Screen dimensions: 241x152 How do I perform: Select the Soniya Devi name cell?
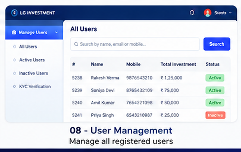click(103, 90)
